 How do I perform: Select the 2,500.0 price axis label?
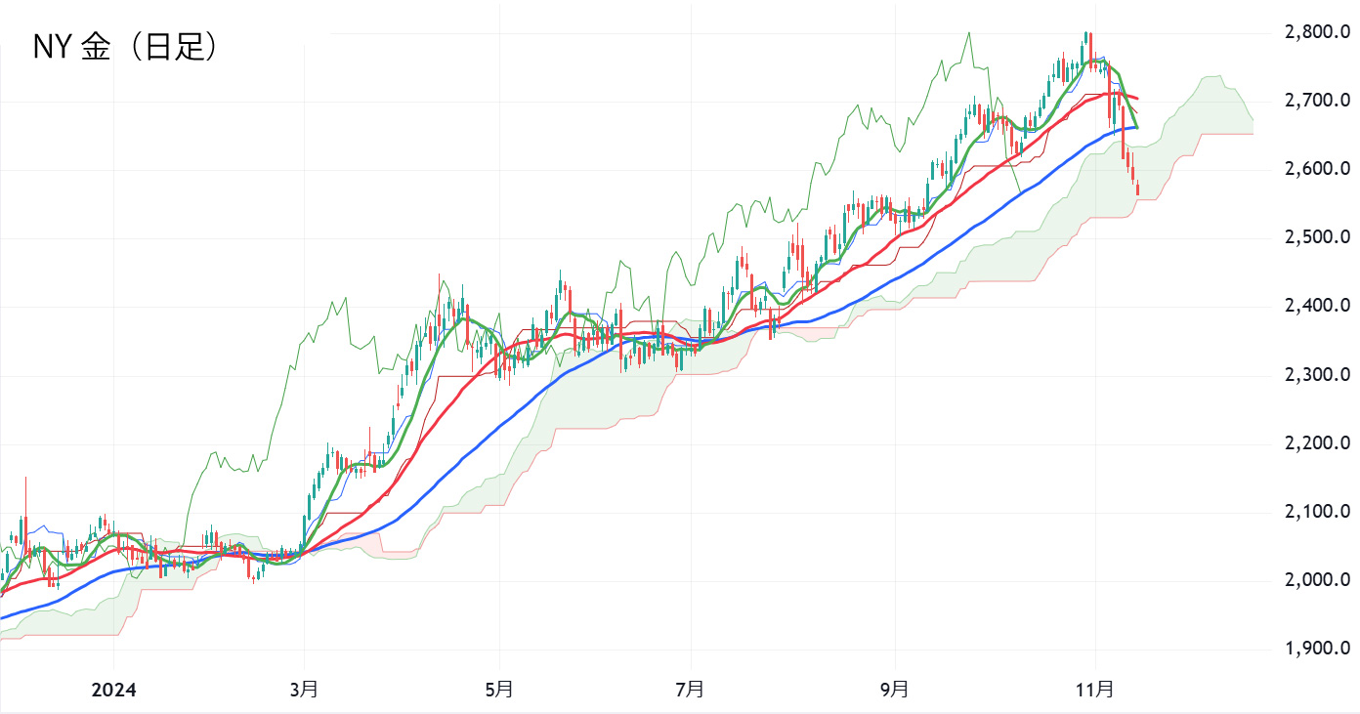pyautogui.click(x=1317, y=237)
